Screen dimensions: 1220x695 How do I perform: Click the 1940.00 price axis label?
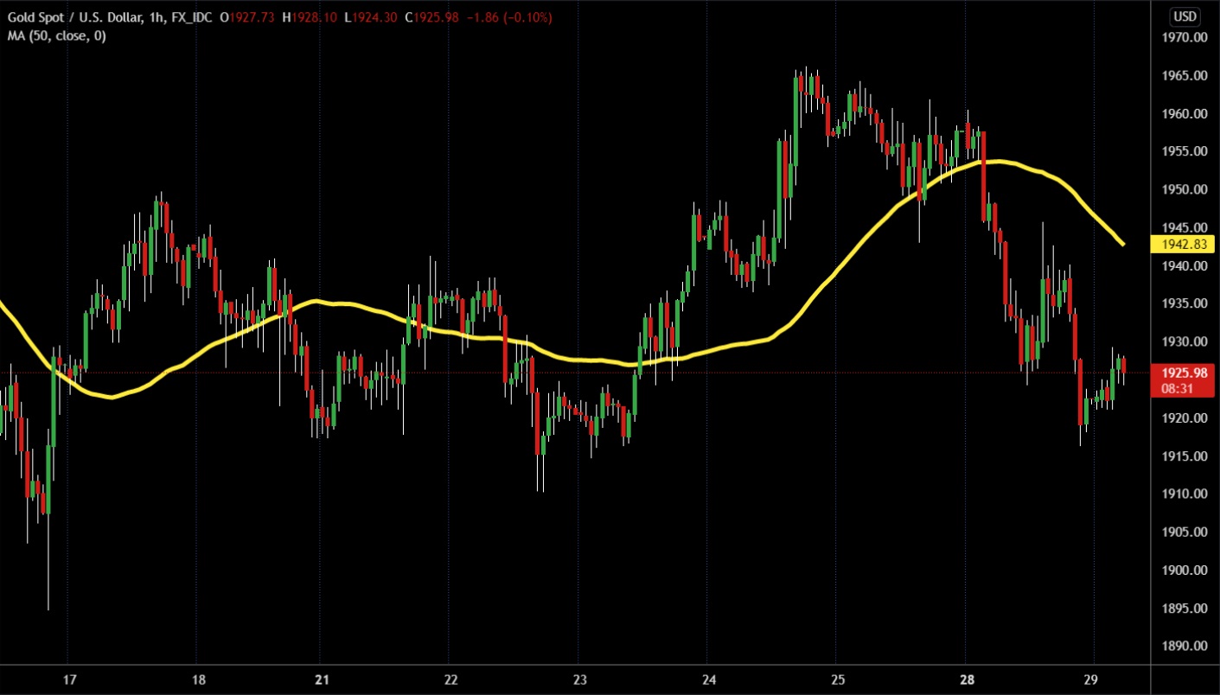[1184, 265]
